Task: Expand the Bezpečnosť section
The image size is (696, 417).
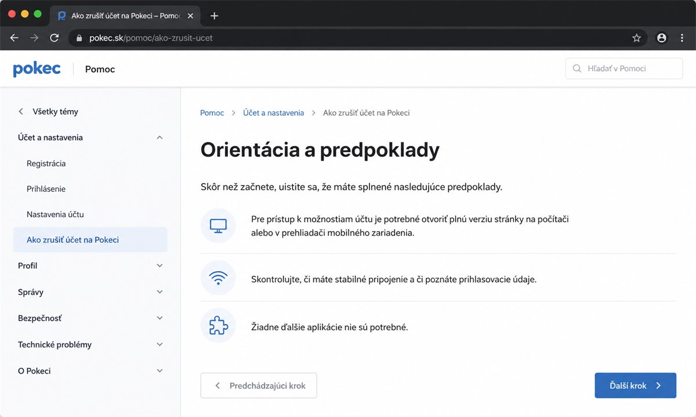Action: tap(160, 318)
